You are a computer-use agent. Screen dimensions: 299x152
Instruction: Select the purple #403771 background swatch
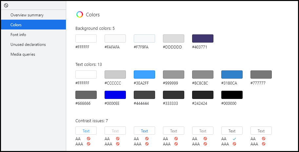pyautogui.click(x=203, y=38)
